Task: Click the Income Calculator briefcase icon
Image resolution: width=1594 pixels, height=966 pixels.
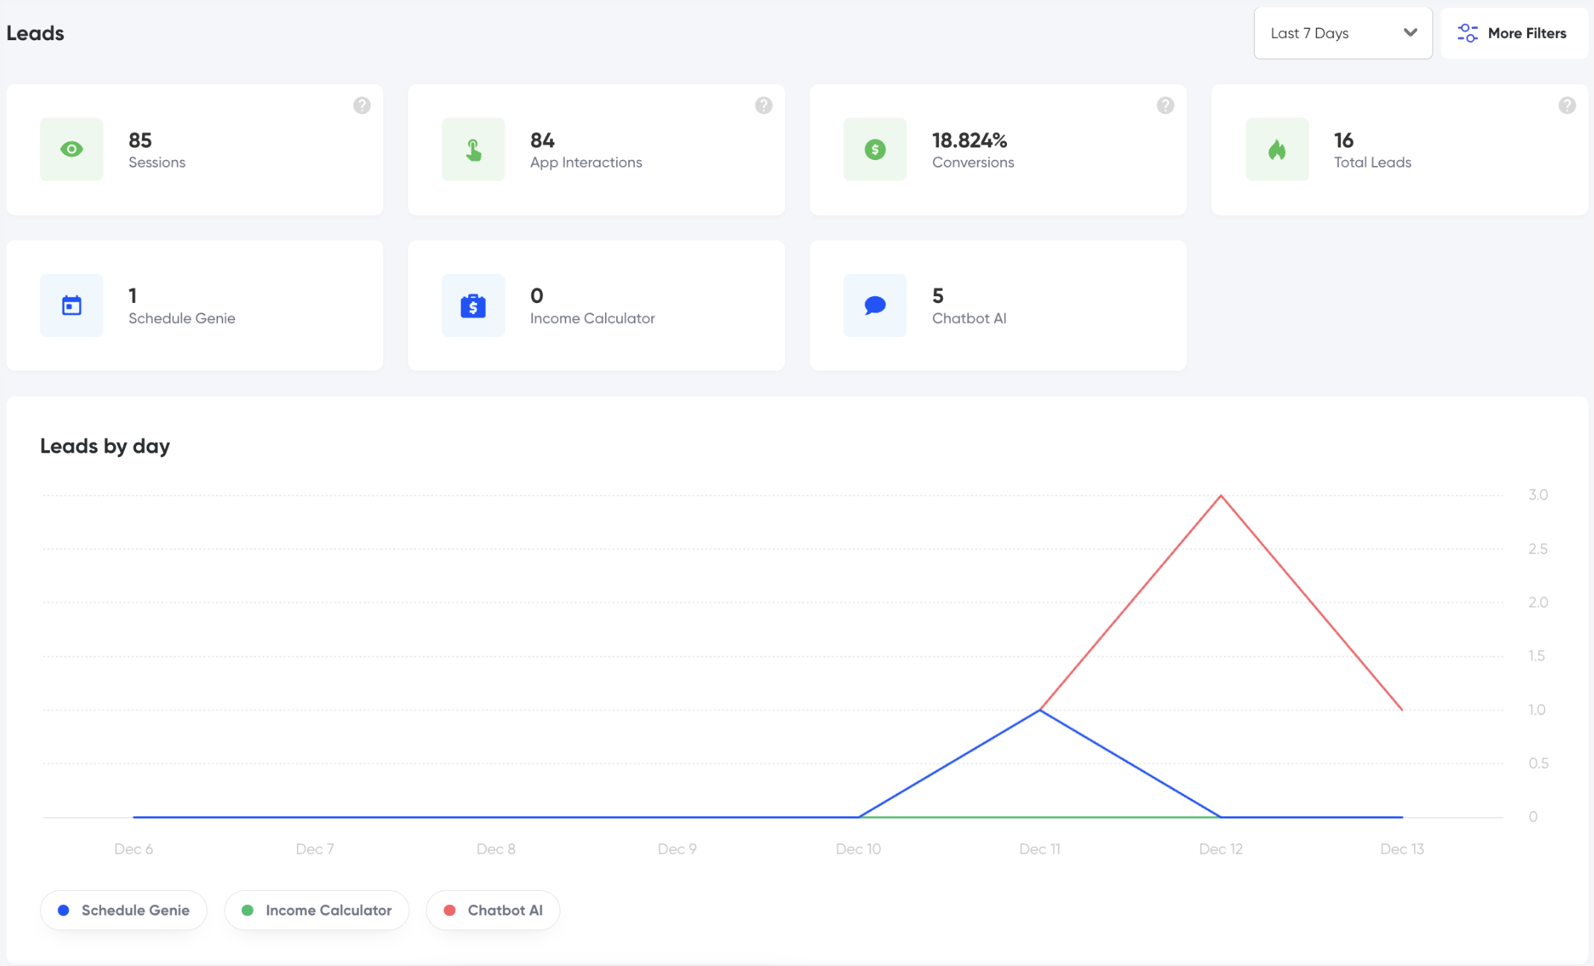Action: coord(473,305)
